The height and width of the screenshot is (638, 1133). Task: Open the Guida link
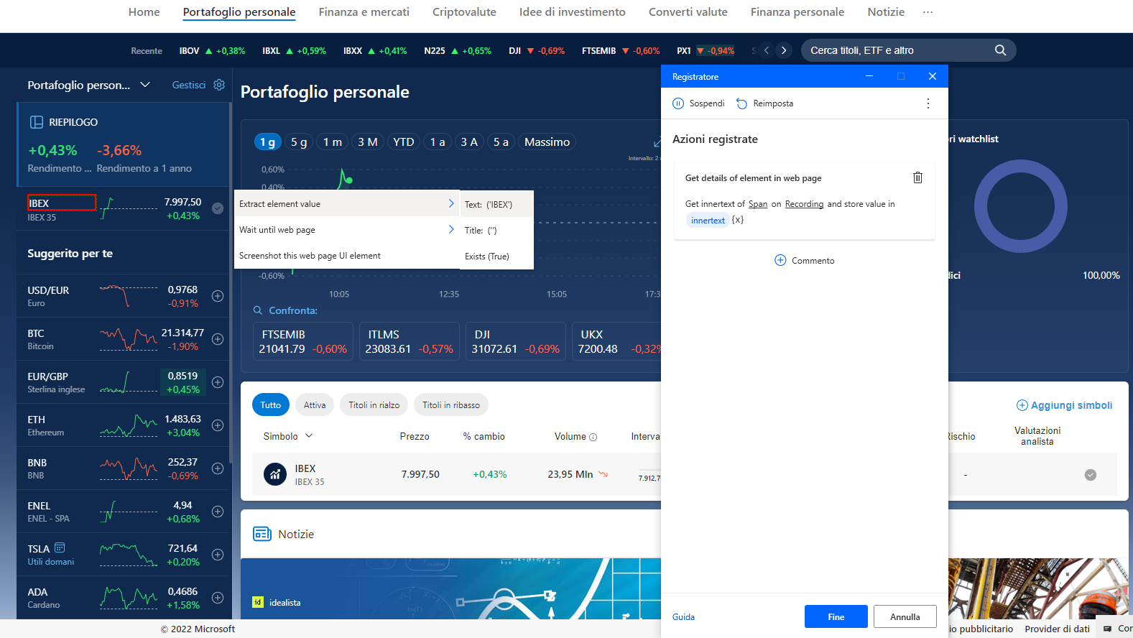point(683,617)
